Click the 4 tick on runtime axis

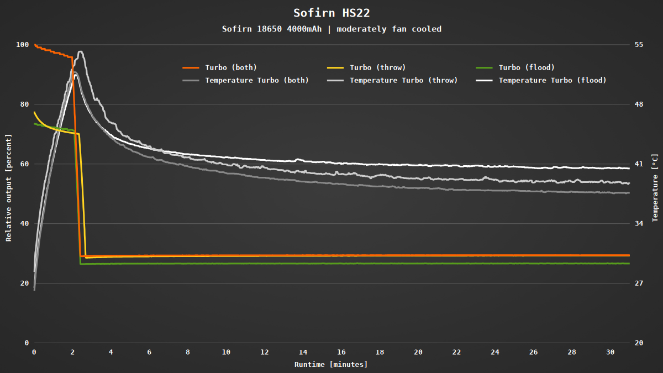(x=111, y=352)
